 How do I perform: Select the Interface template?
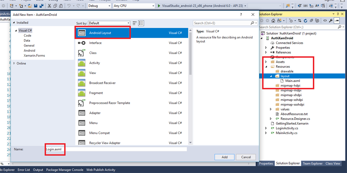click(x=131, y=43)
